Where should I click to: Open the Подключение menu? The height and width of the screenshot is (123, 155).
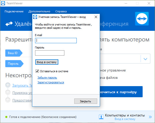(x=14, y=11)
